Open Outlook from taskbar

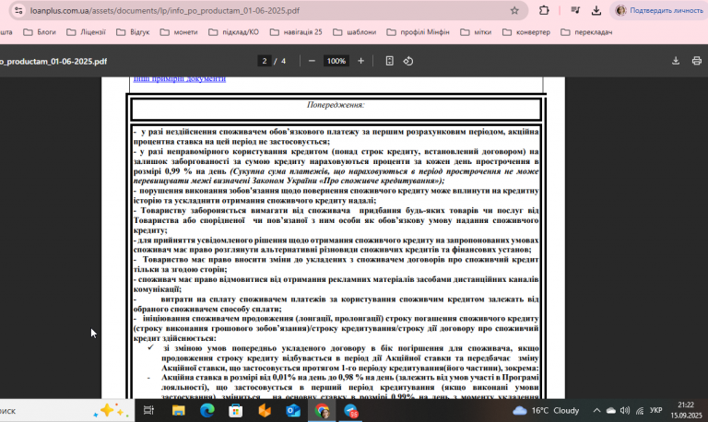(x=293, y=410)
